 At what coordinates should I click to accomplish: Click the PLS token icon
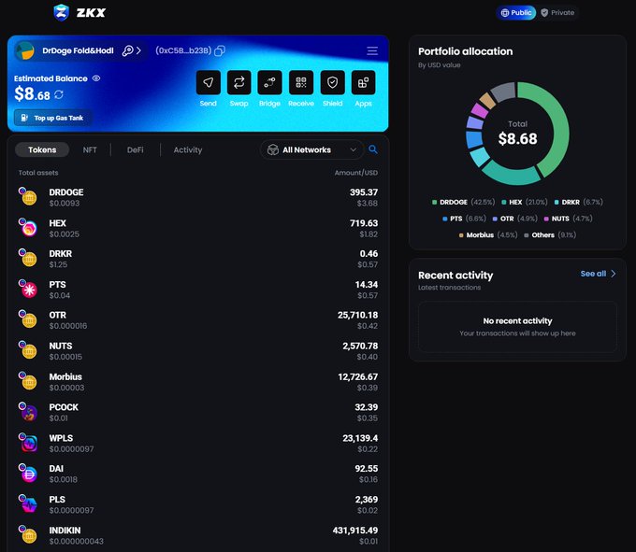coord(28,503)
